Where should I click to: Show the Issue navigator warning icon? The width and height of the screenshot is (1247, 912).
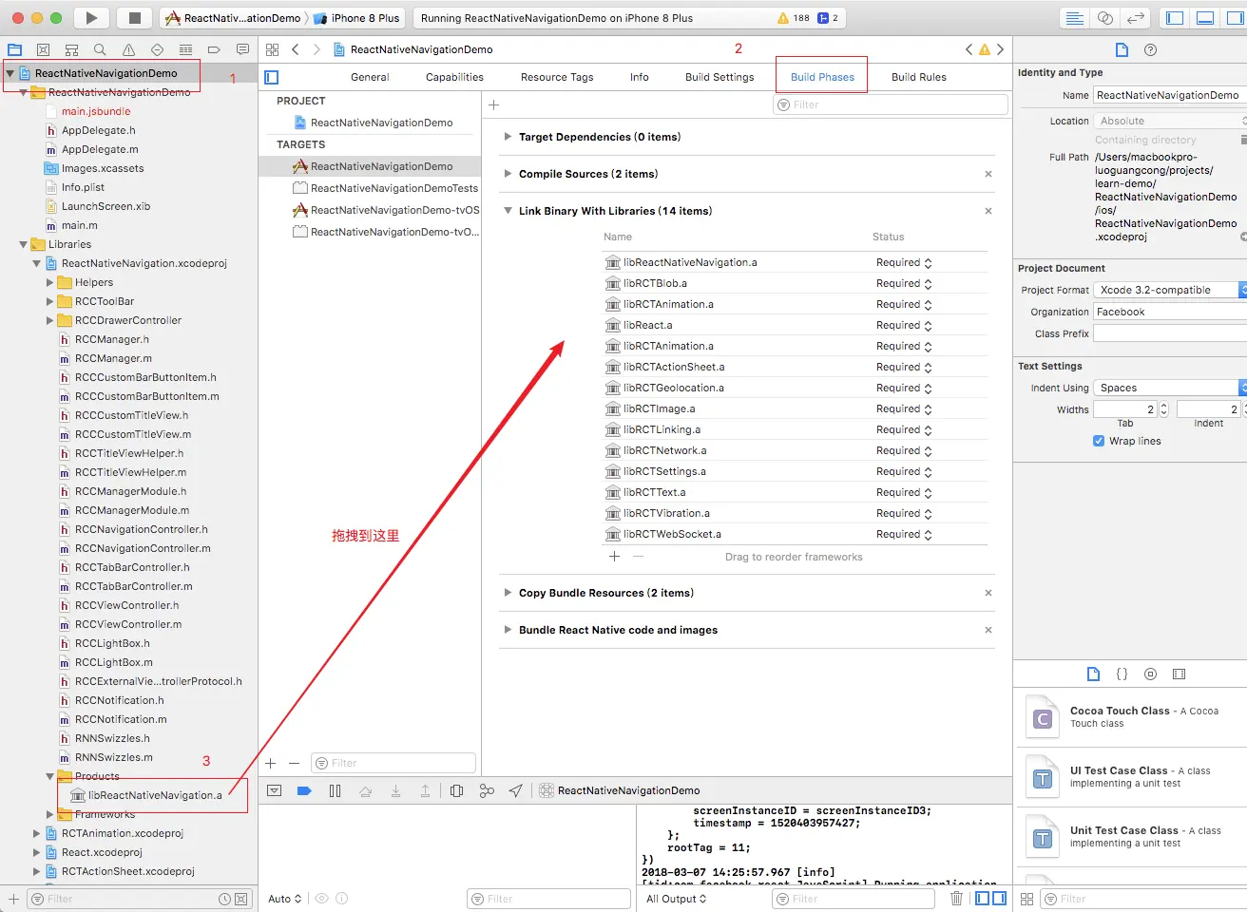coord(128,49)
